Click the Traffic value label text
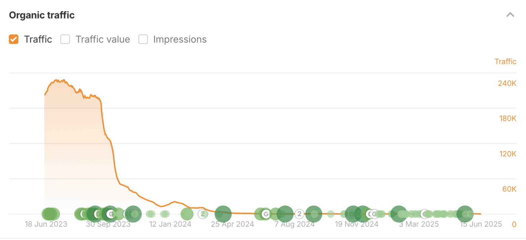This screenshot has width=526, height=240. coord(103,39)
